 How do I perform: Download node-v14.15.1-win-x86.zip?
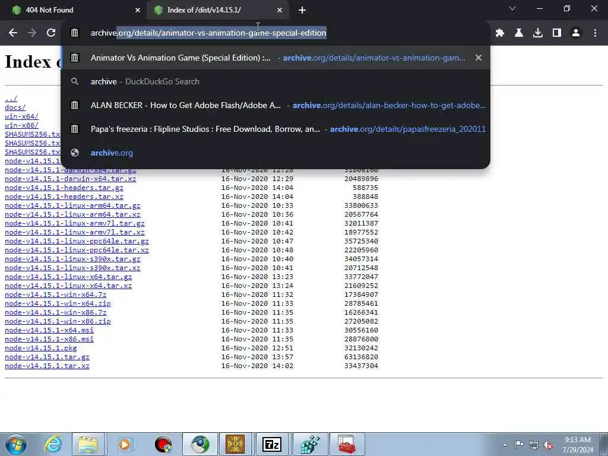[58, 321]
